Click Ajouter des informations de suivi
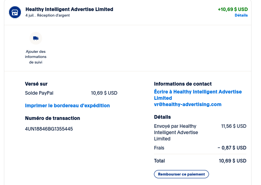Image resolution: width=261 pixels, height=185 pixels. click(35, 57)
